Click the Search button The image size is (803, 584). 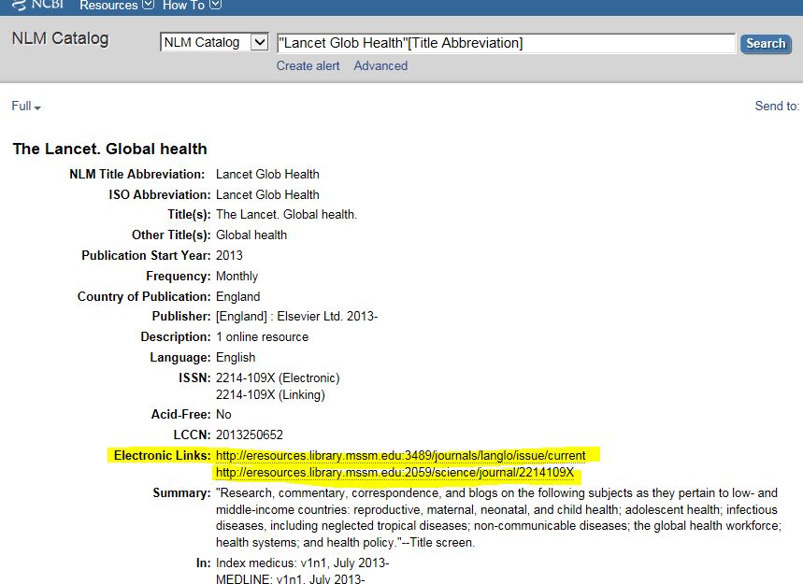(x=766, y=44)
